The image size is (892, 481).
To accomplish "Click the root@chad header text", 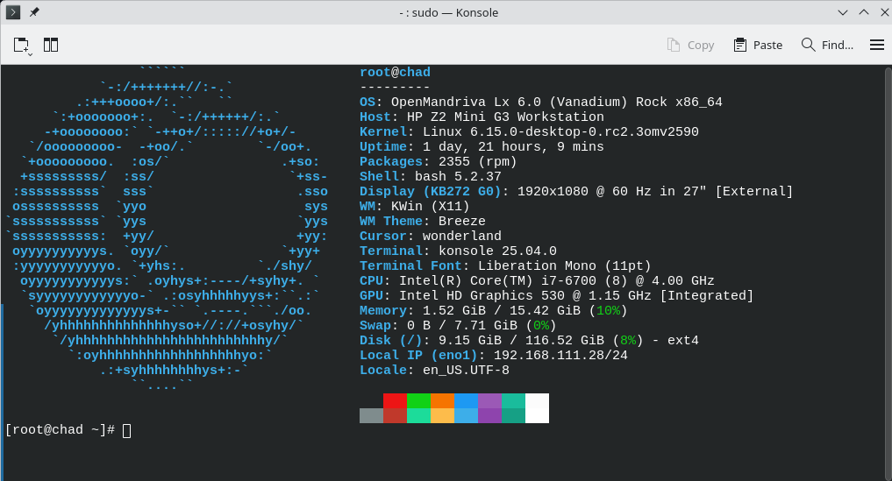I will [x=395, y=72].
